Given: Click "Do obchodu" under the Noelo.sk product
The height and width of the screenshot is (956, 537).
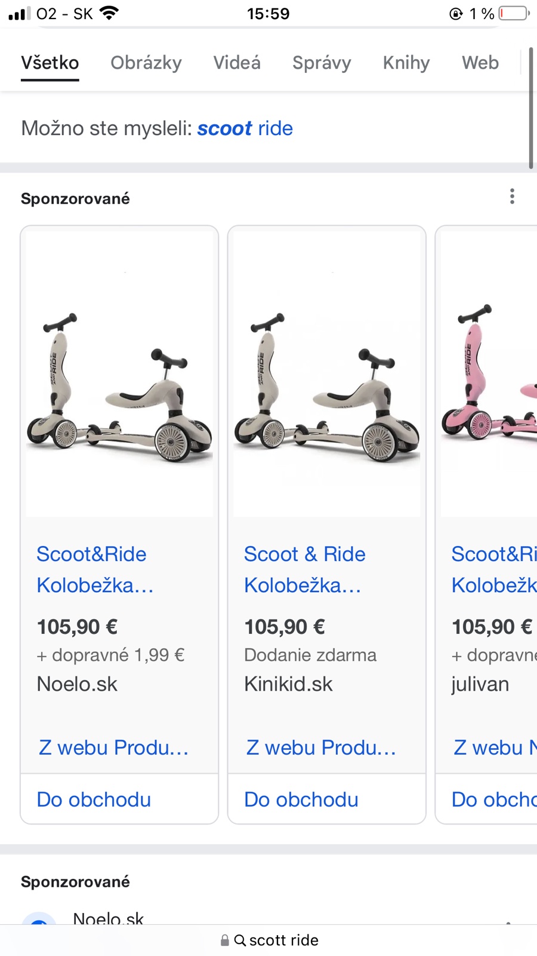Looking at the screenshot, I should pos(94,799).
